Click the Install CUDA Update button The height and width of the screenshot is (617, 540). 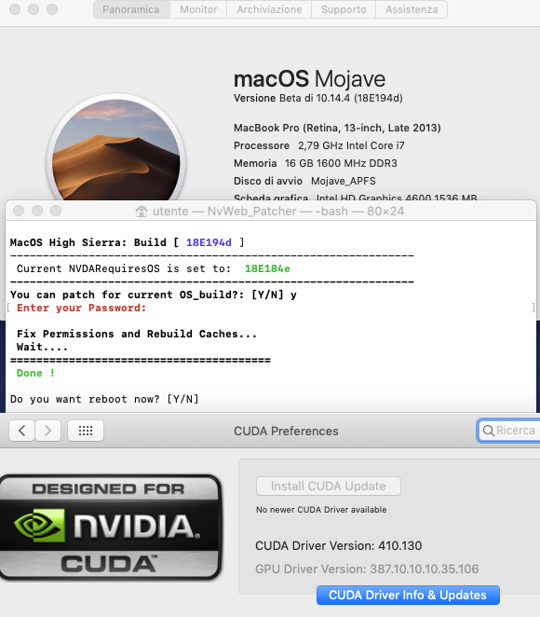pyautogui.click(x=328, y=486)
